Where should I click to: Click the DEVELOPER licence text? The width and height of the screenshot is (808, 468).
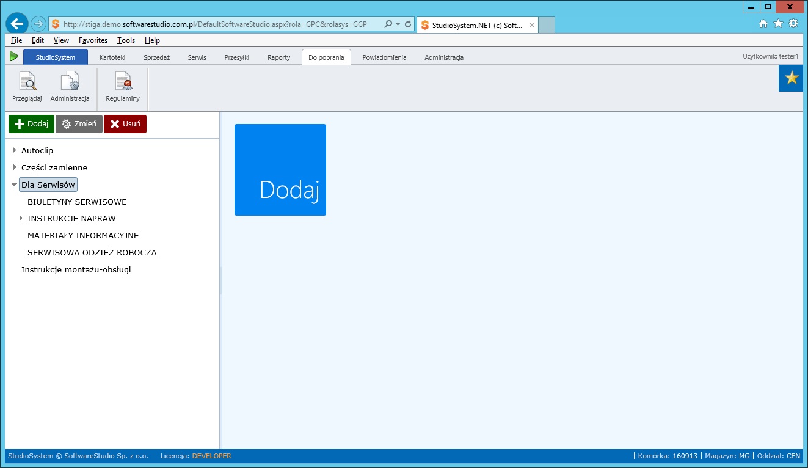[x=211, y=456]
